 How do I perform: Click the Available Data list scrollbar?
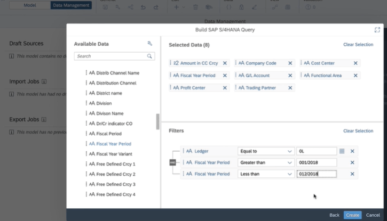click(157, 121)
